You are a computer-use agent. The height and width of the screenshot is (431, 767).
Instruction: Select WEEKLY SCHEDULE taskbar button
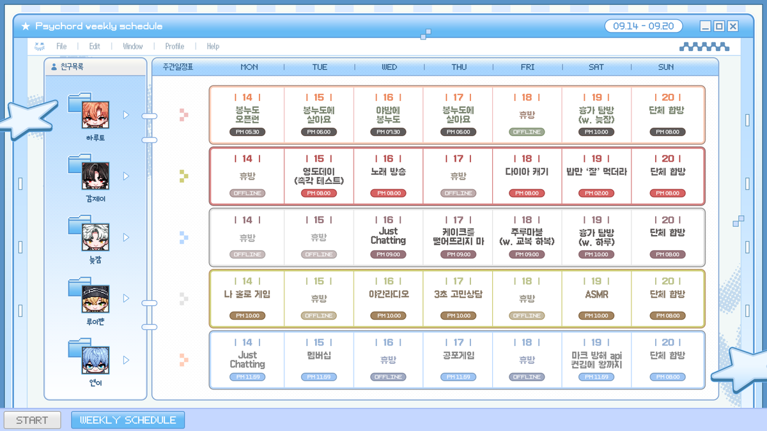point(128,420)
